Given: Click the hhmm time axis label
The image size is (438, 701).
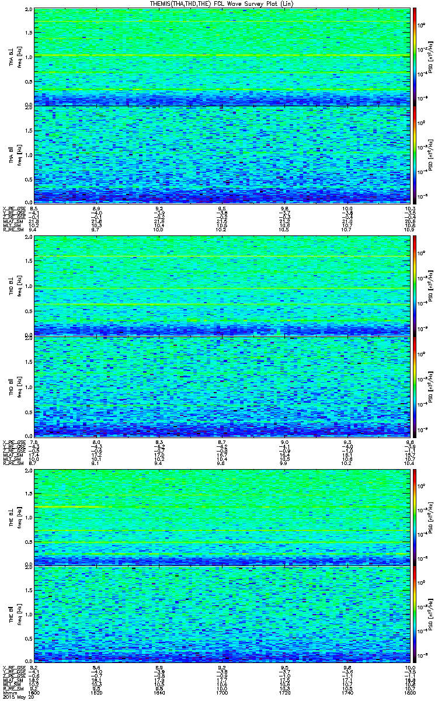Looking at the screenshot, I should pos(9,693).
